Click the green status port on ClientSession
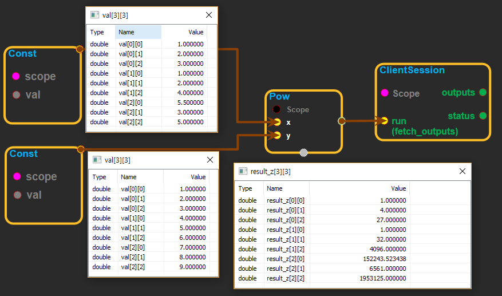The height and width of the screenshot is (296, 502). tap(483, 116)
